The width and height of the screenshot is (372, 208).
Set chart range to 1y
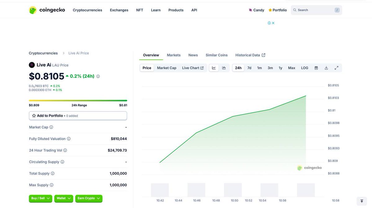coord(281,68)
